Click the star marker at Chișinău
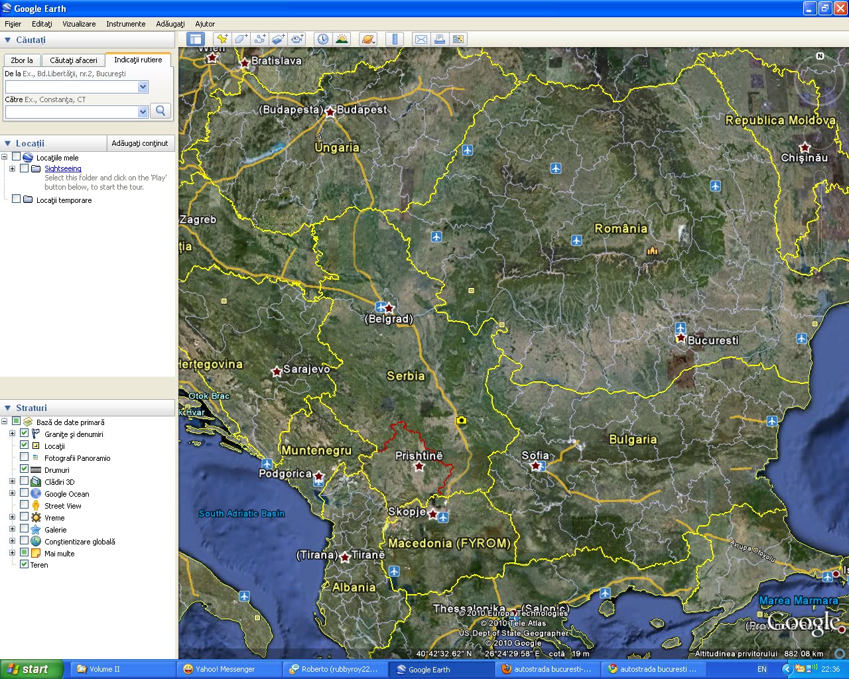Image resolution: width=849 pixels, height=679 pixels. click(805, 147)
